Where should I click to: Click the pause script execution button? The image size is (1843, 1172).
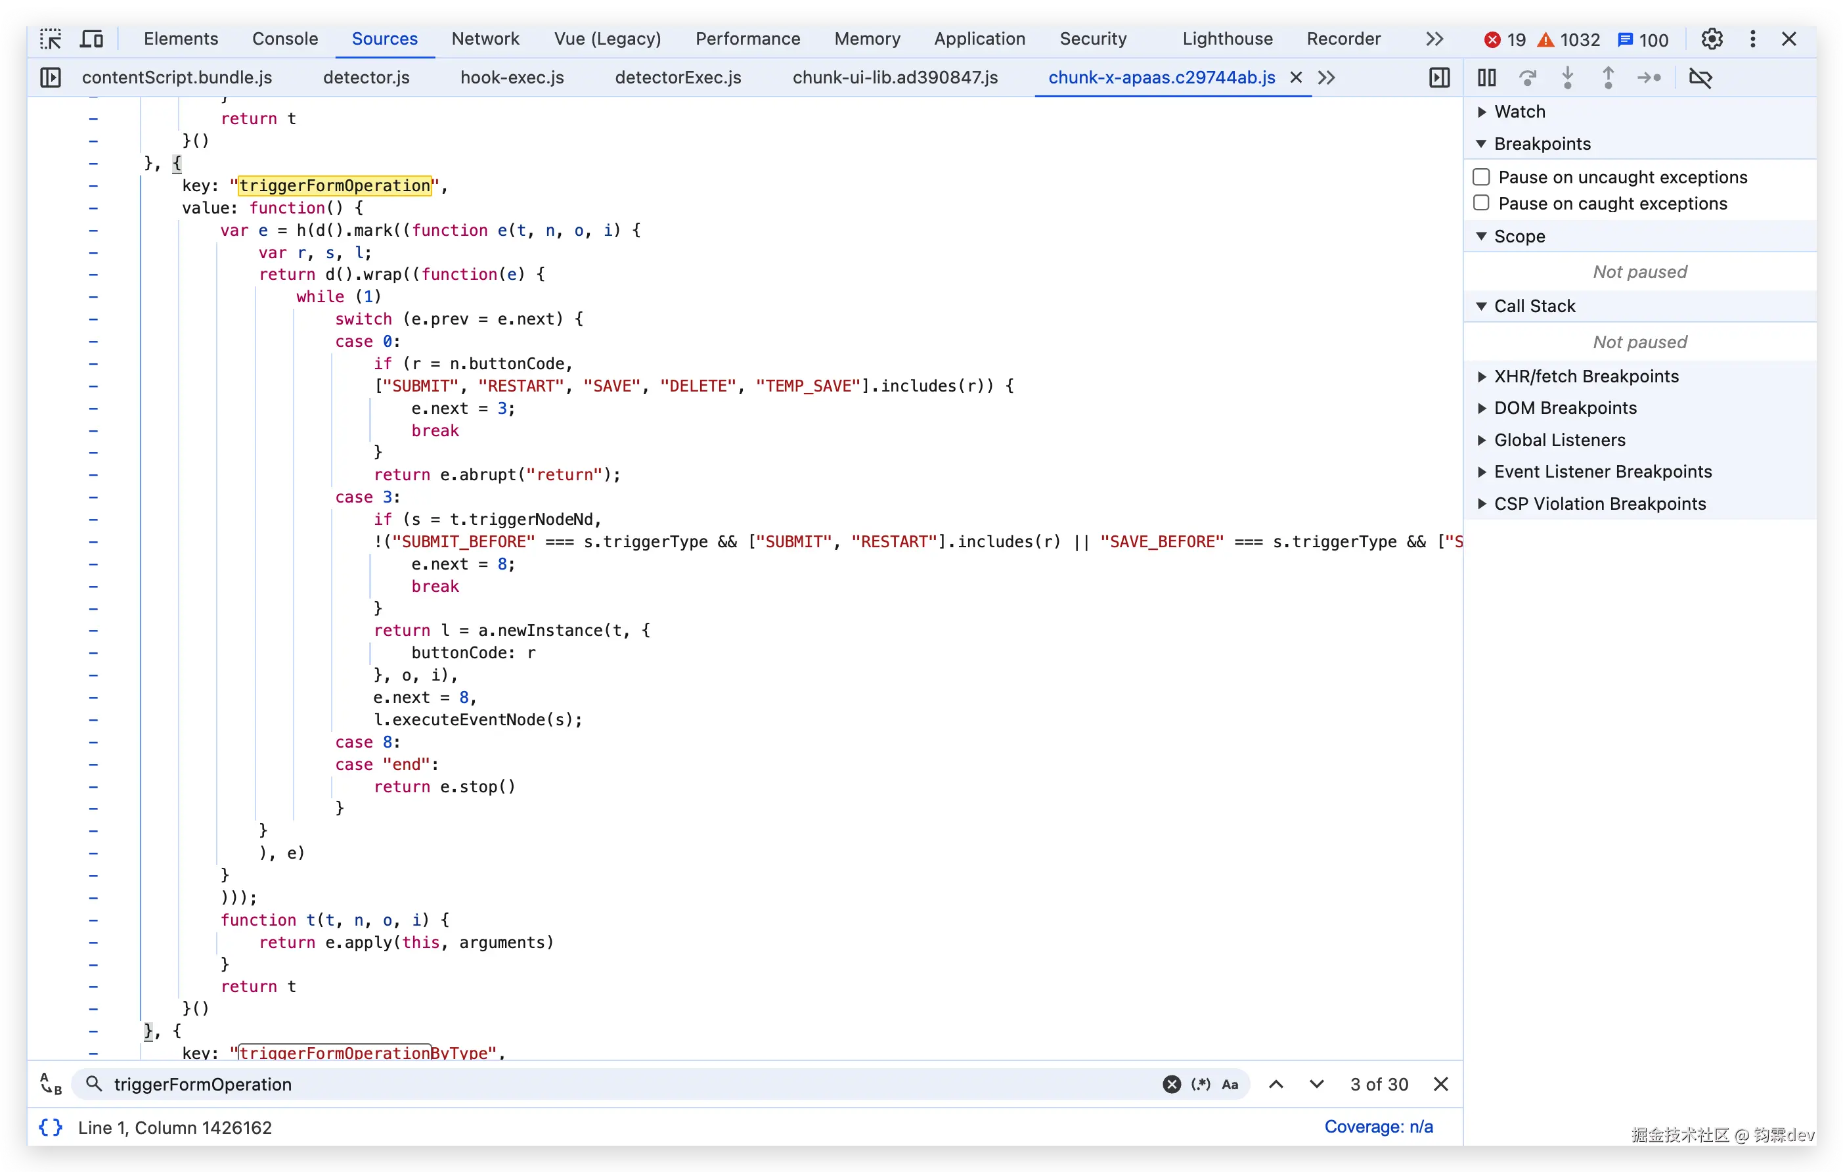pyautogui.click(x=1486, y=78)
